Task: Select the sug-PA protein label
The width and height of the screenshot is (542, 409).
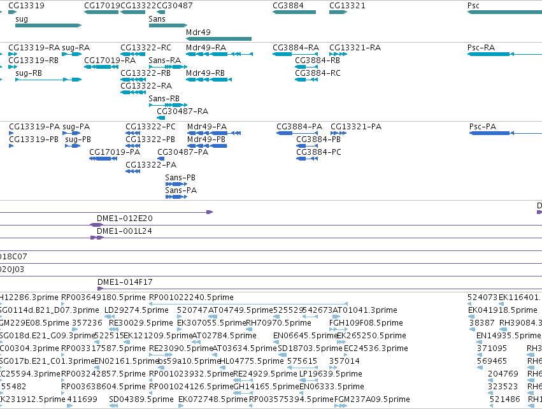Action: pos(76,127)
